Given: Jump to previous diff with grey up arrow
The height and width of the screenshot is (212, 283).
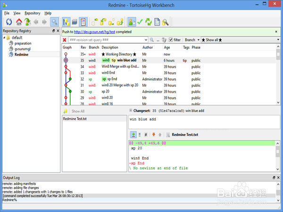Looking at the screenshot, I should coord(160,134).
